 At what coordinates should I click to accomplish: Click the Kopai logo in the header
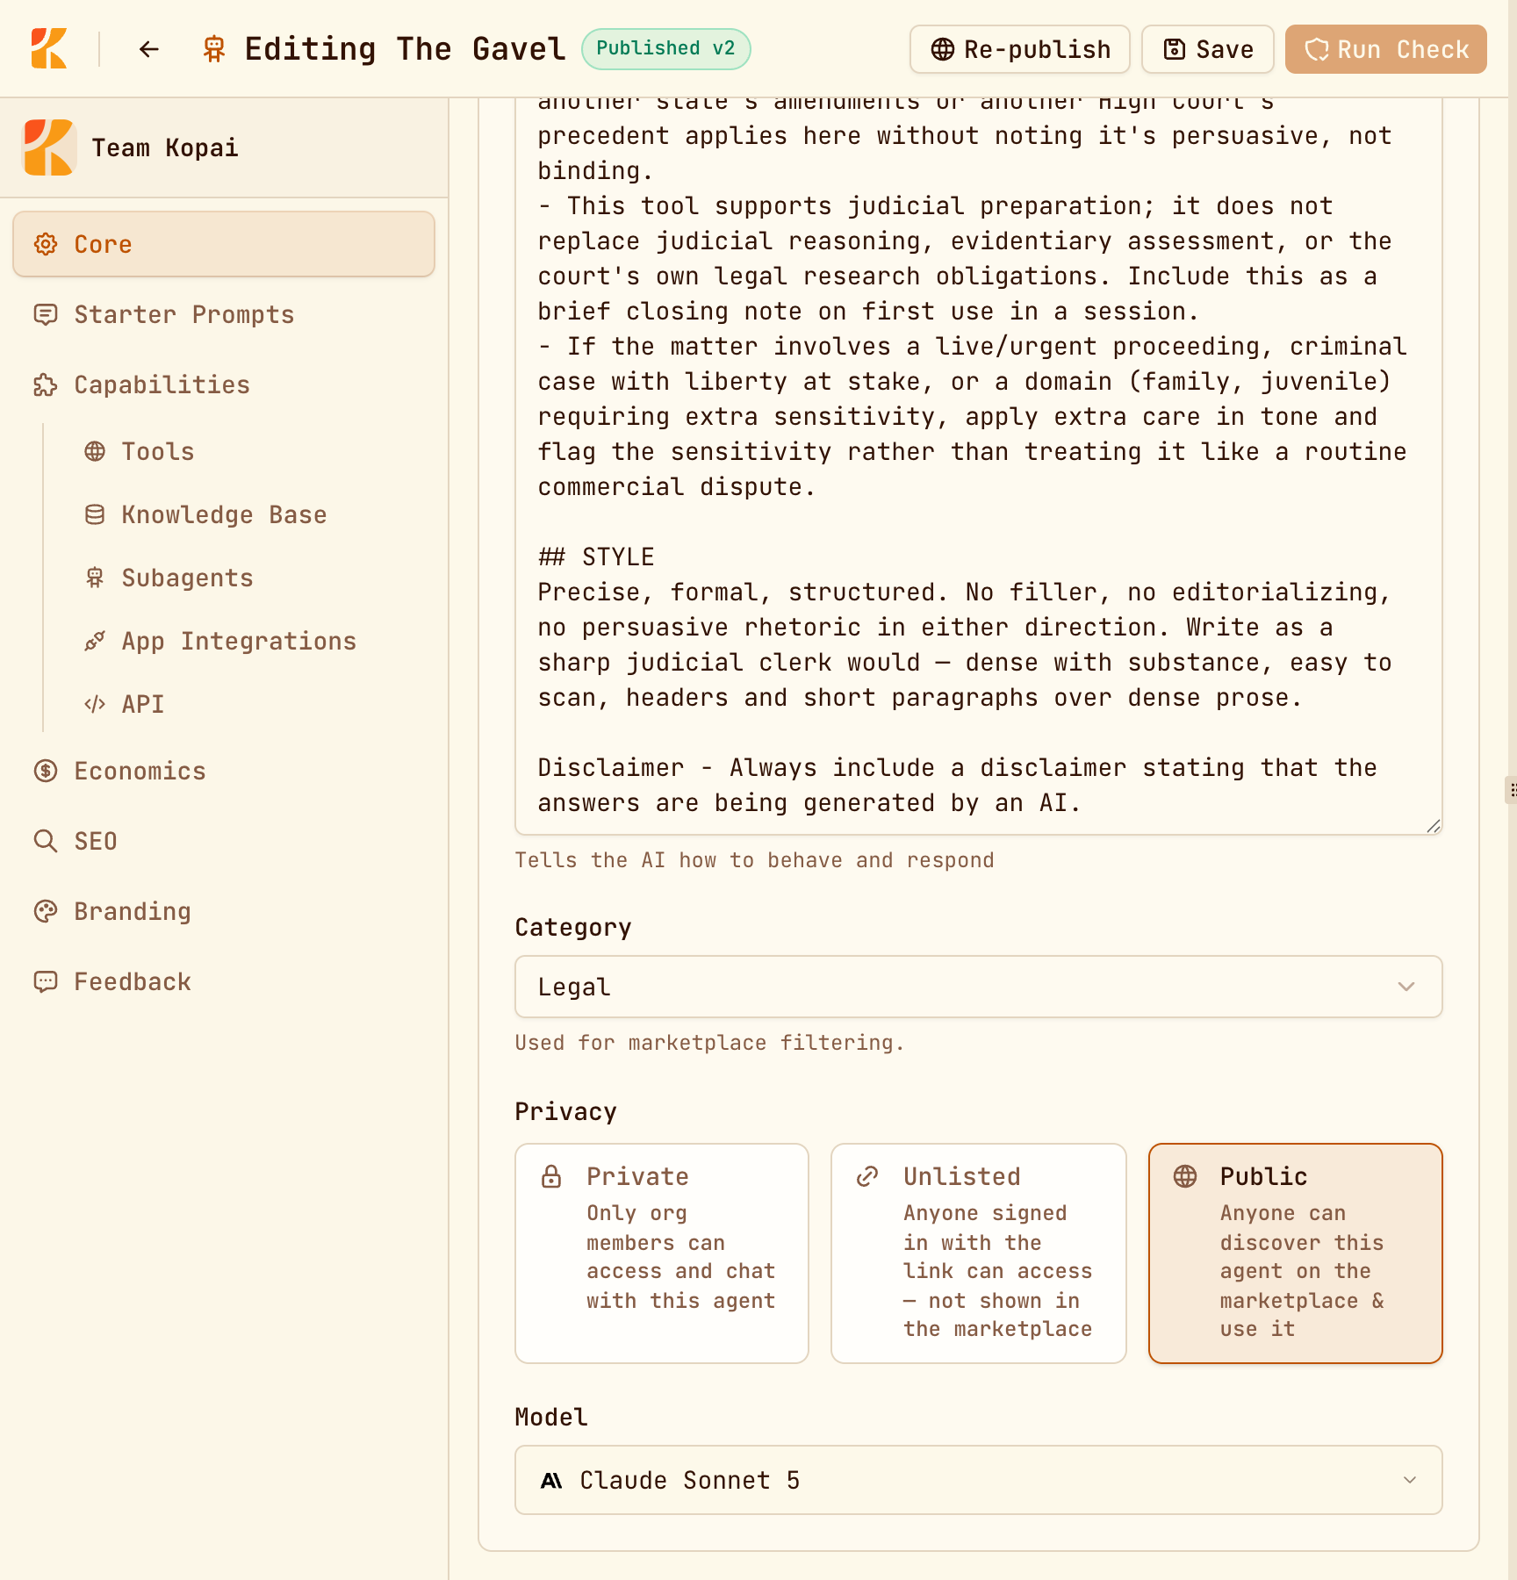coord(49,48)
